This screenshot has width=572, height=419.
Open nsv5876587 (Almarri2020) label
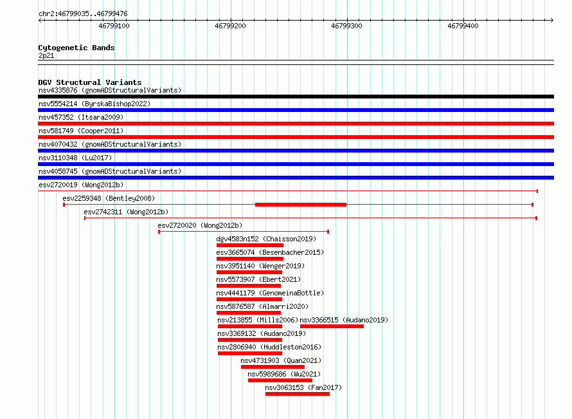pyautogui.click(x=262, y=306)
